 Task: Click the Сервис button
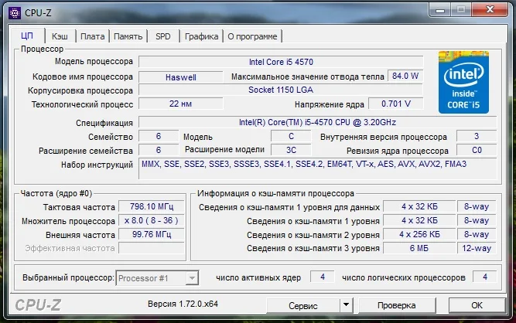302,305
